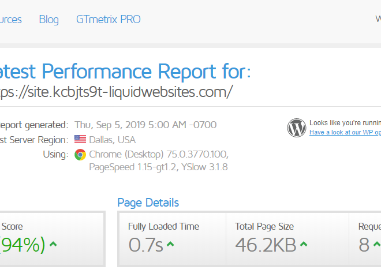Open 'Have a look at our WP' link
The height and width of the screenshot is (277, 381).
pos(345,132)
